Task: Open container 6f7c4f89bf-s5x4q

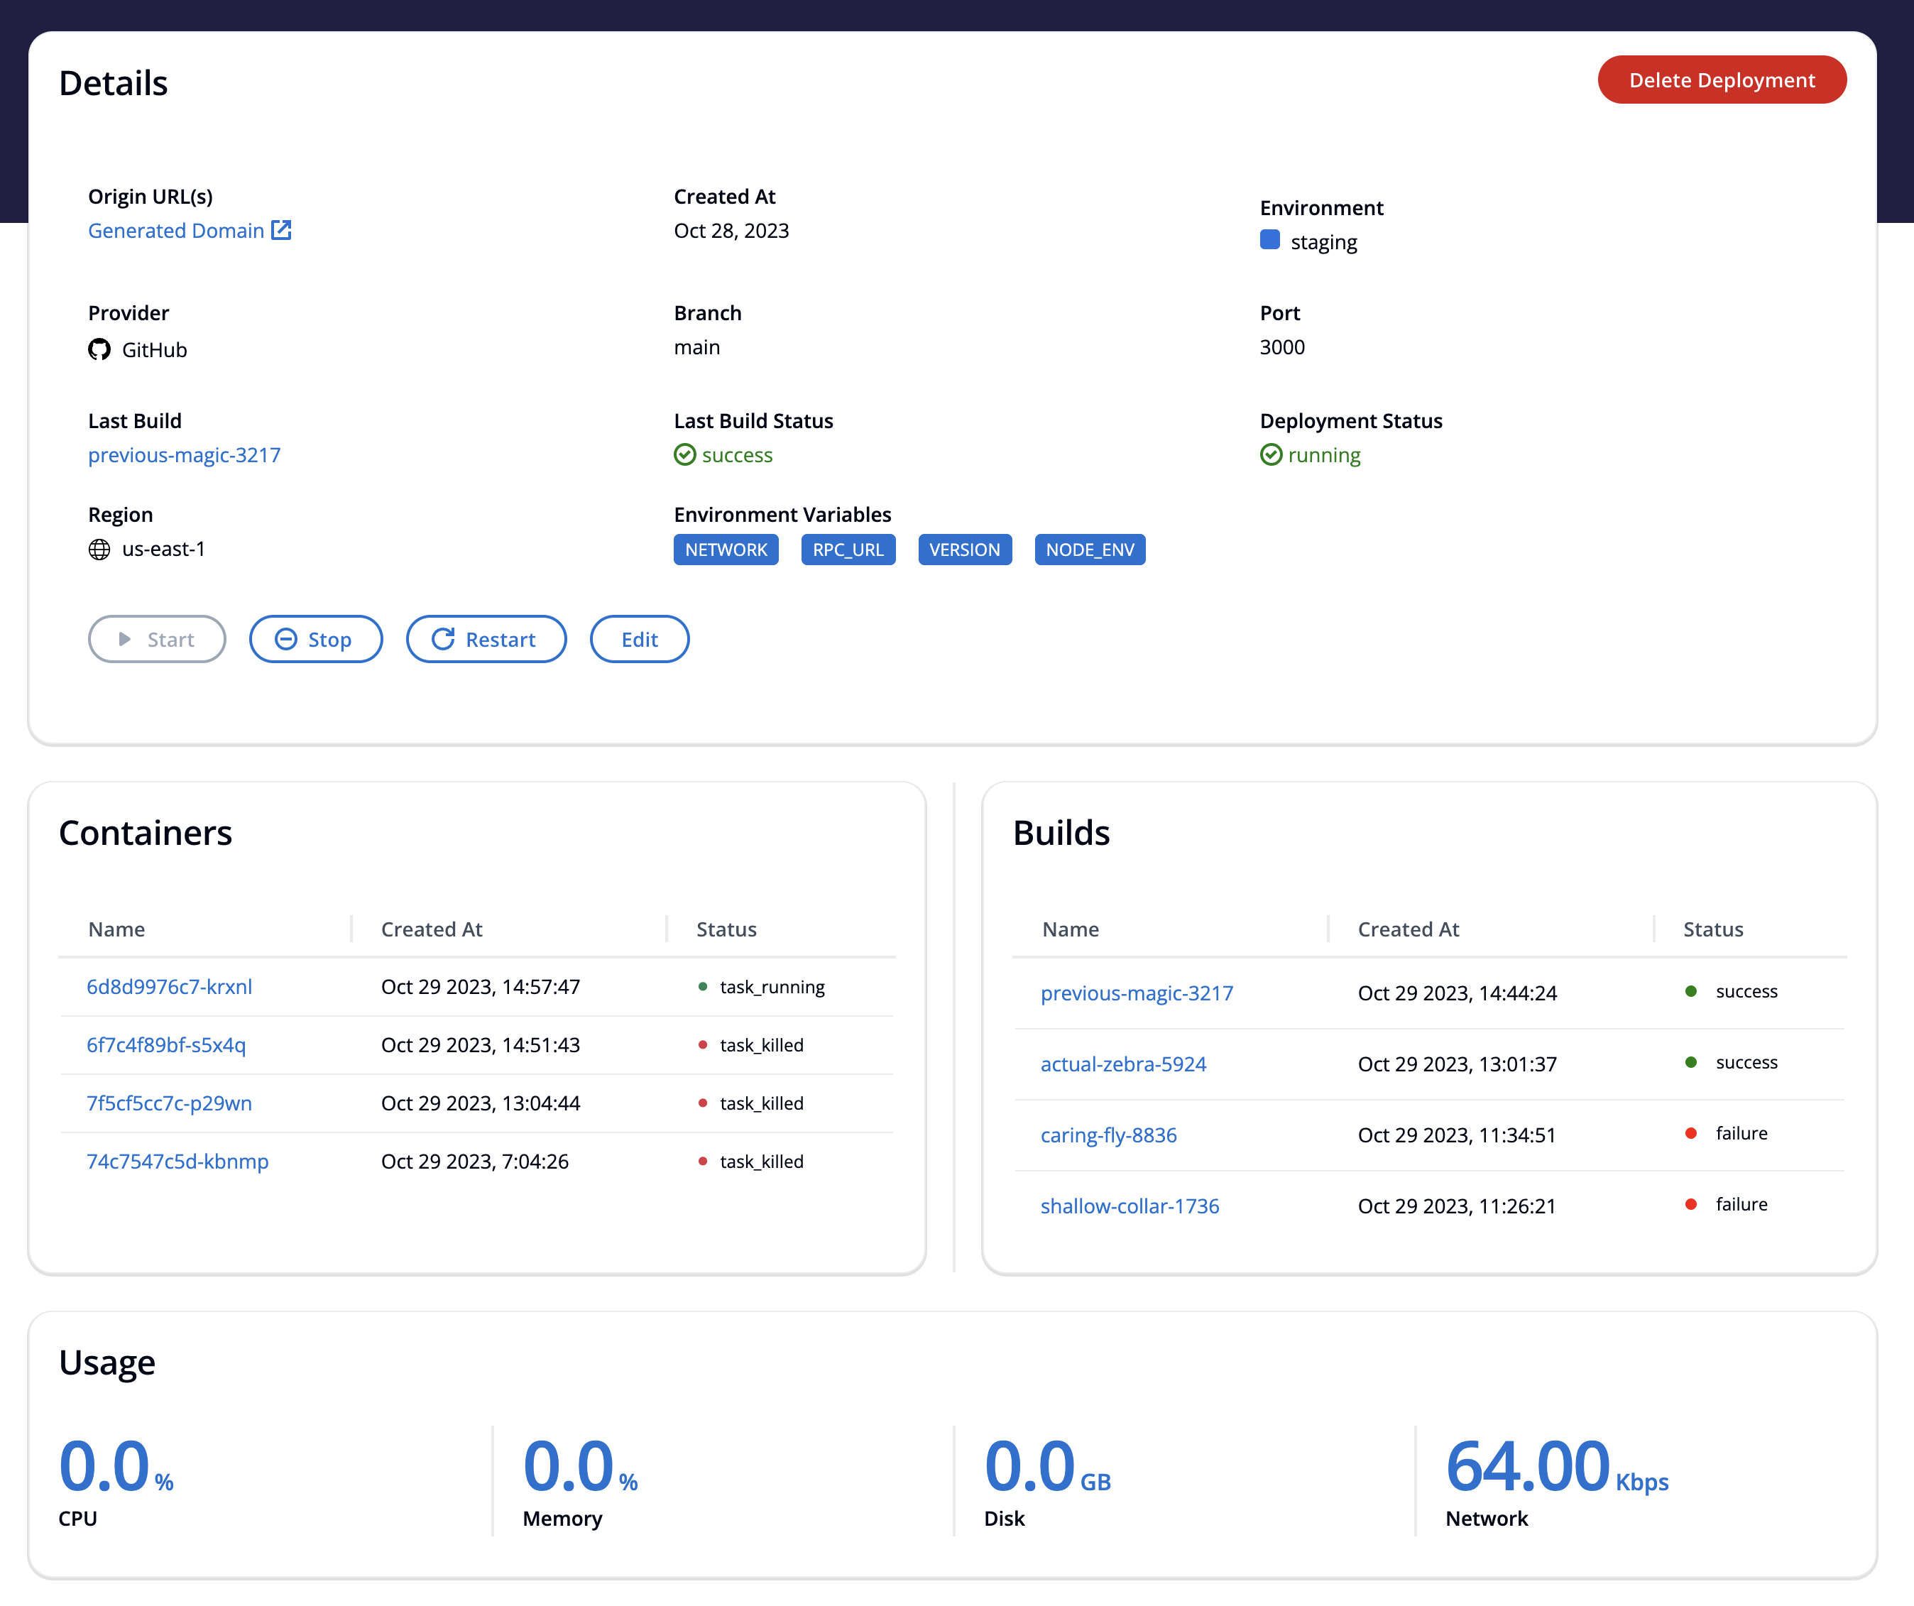Action: [x=166, y=1044]
